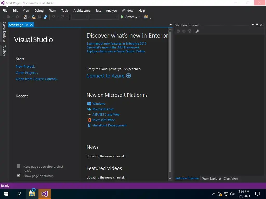This screenshot has width=266, height=199.
Task: Switch to the Class View tab
Action: tap(231, 178)
